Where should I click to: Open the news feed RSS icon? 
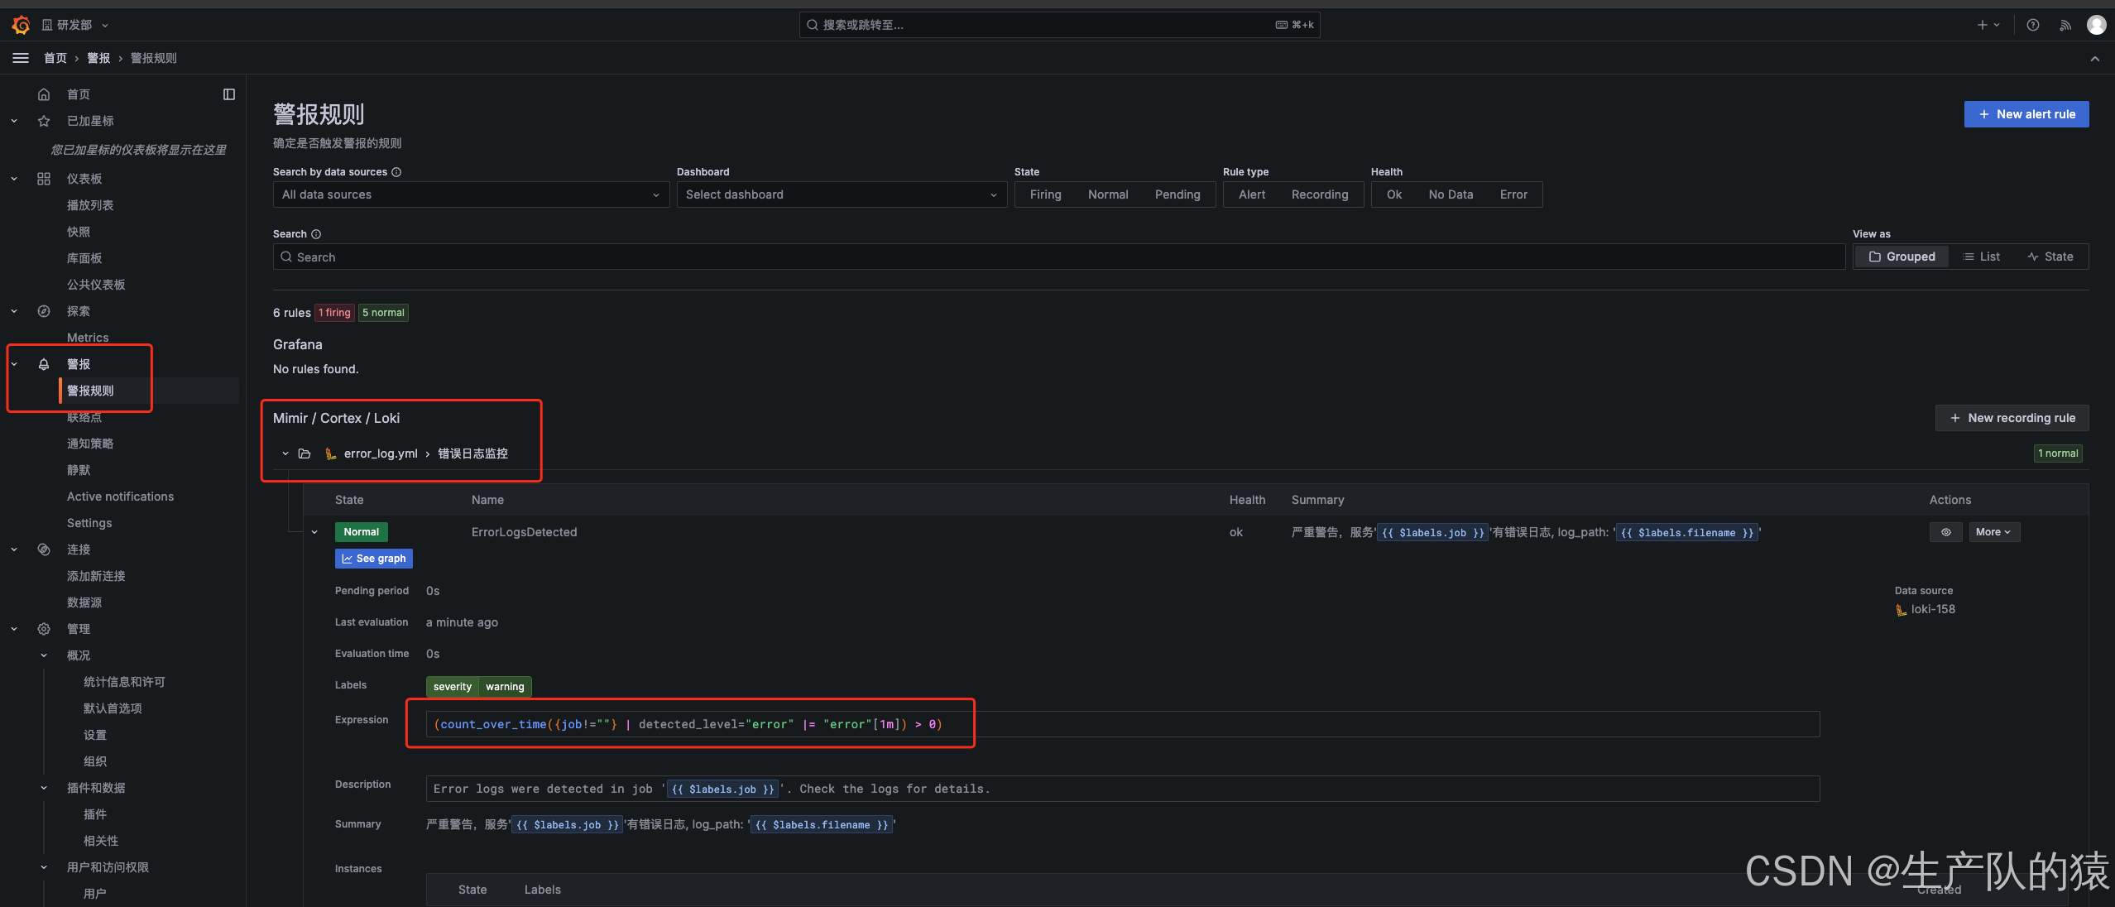pyautogui.click(x=2065, y=25)
